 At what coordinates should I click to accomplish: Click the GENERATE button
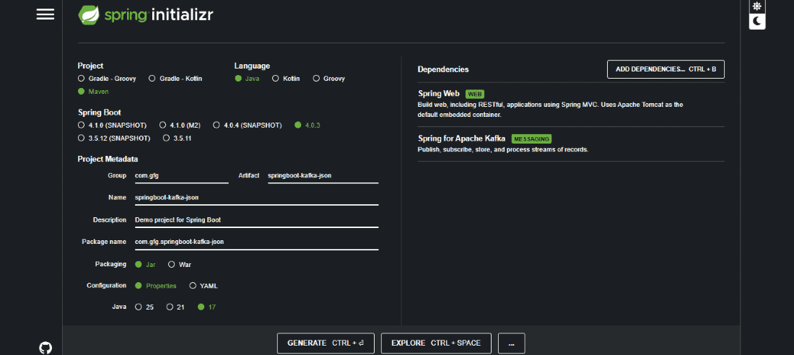pos(326,343)
